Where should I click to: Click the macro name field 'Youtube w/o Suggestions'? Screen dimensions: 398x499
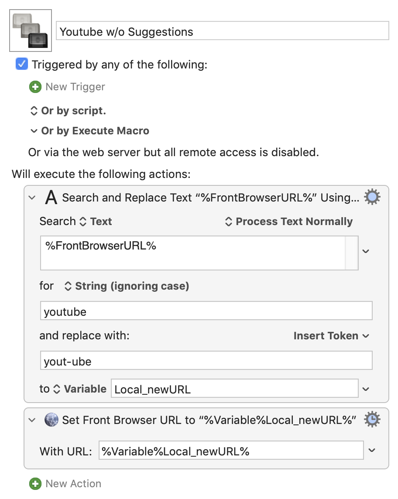223,31
